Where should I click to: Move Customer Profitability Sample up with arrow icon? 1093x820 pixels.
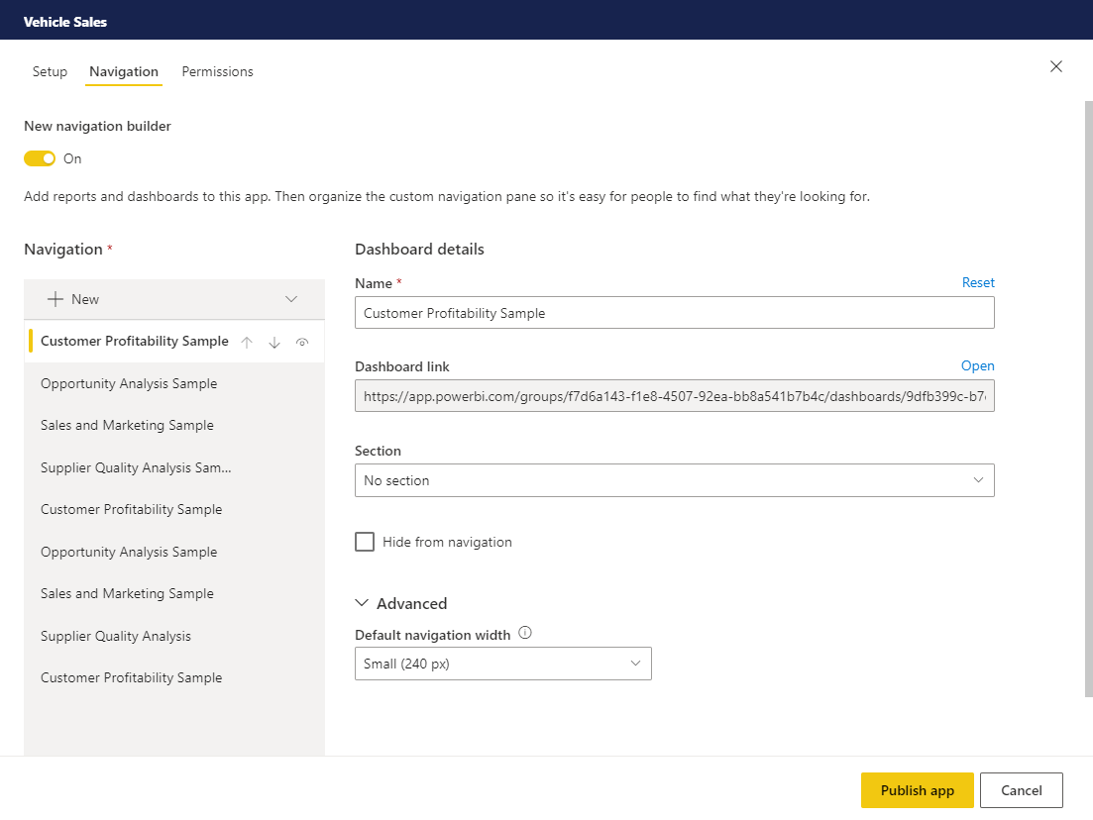click(x=247, y=341)
